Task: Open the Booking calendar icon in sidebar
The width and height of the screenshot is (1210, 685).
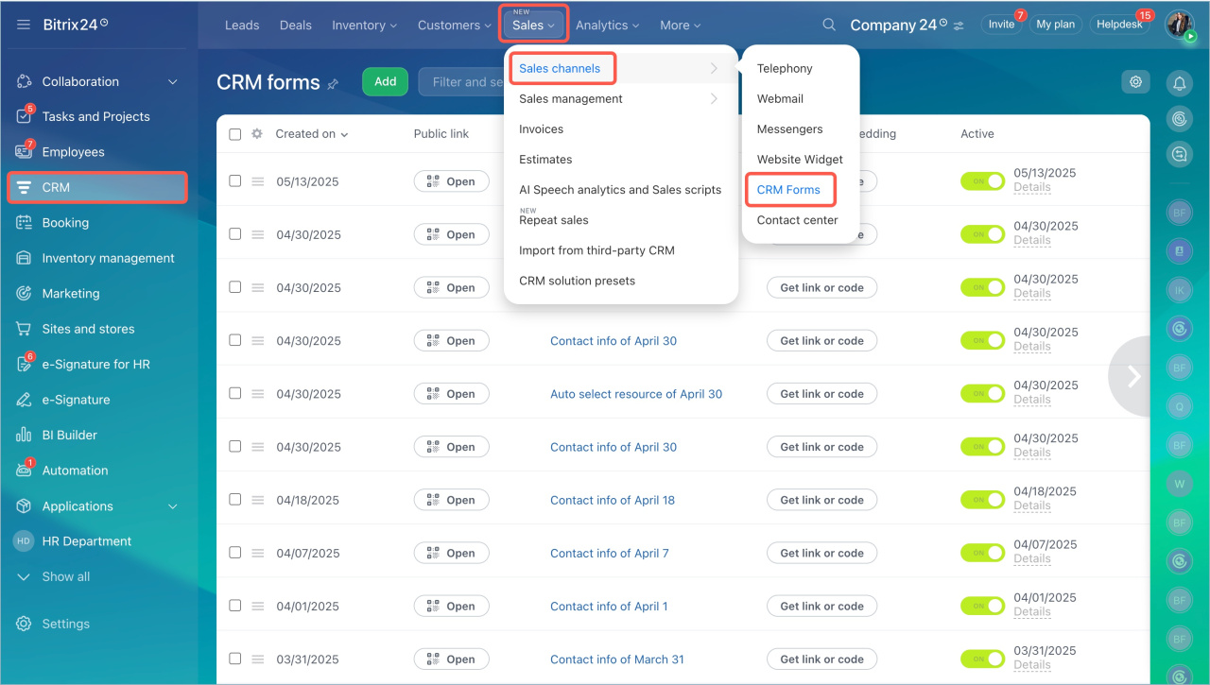Action: (24, 223)
